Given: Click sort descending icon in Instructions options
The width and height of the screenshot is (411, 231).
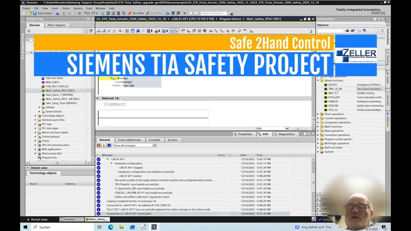Looking at the screenshot, I should click(x=353, y=30).
